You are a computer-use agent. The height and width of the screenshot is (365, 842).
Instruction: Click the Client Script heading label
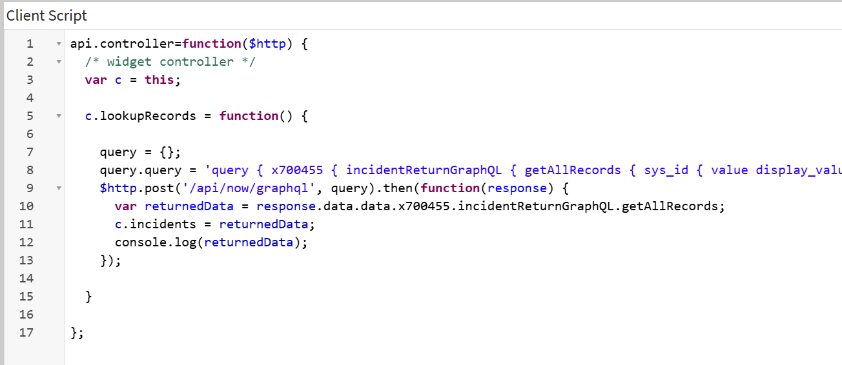46,15
